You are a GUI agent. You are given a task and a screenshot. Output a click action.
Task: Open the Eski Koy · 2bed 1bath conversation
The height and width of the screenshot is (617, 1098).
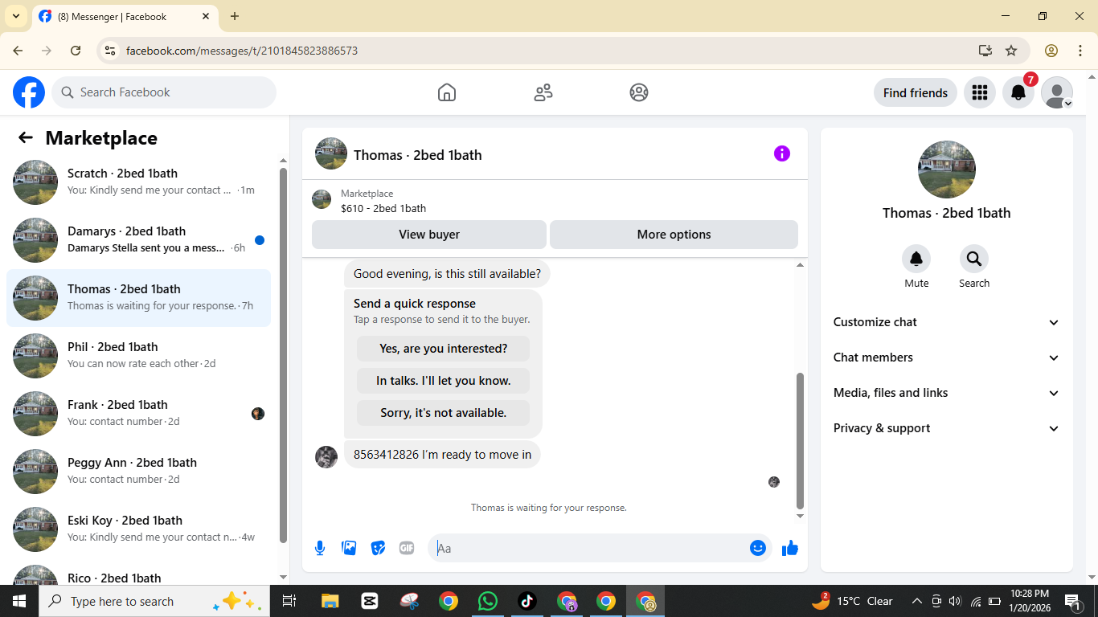click(x=138, y=529)
